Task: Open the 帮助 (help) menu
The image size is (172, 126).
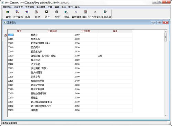Action: point(77,7)
